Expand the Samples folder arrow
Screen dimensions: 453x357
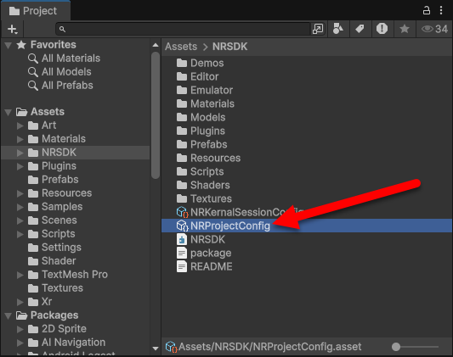pos(20,207)
